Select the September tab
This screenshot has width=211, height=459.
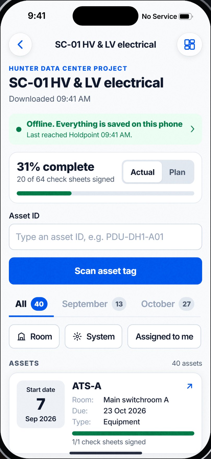pyautogui.click(x=94, y=304)
